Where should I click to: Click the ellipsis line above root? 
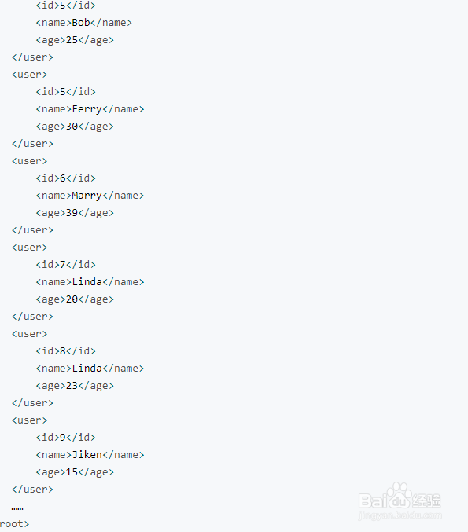click(17, 508)
